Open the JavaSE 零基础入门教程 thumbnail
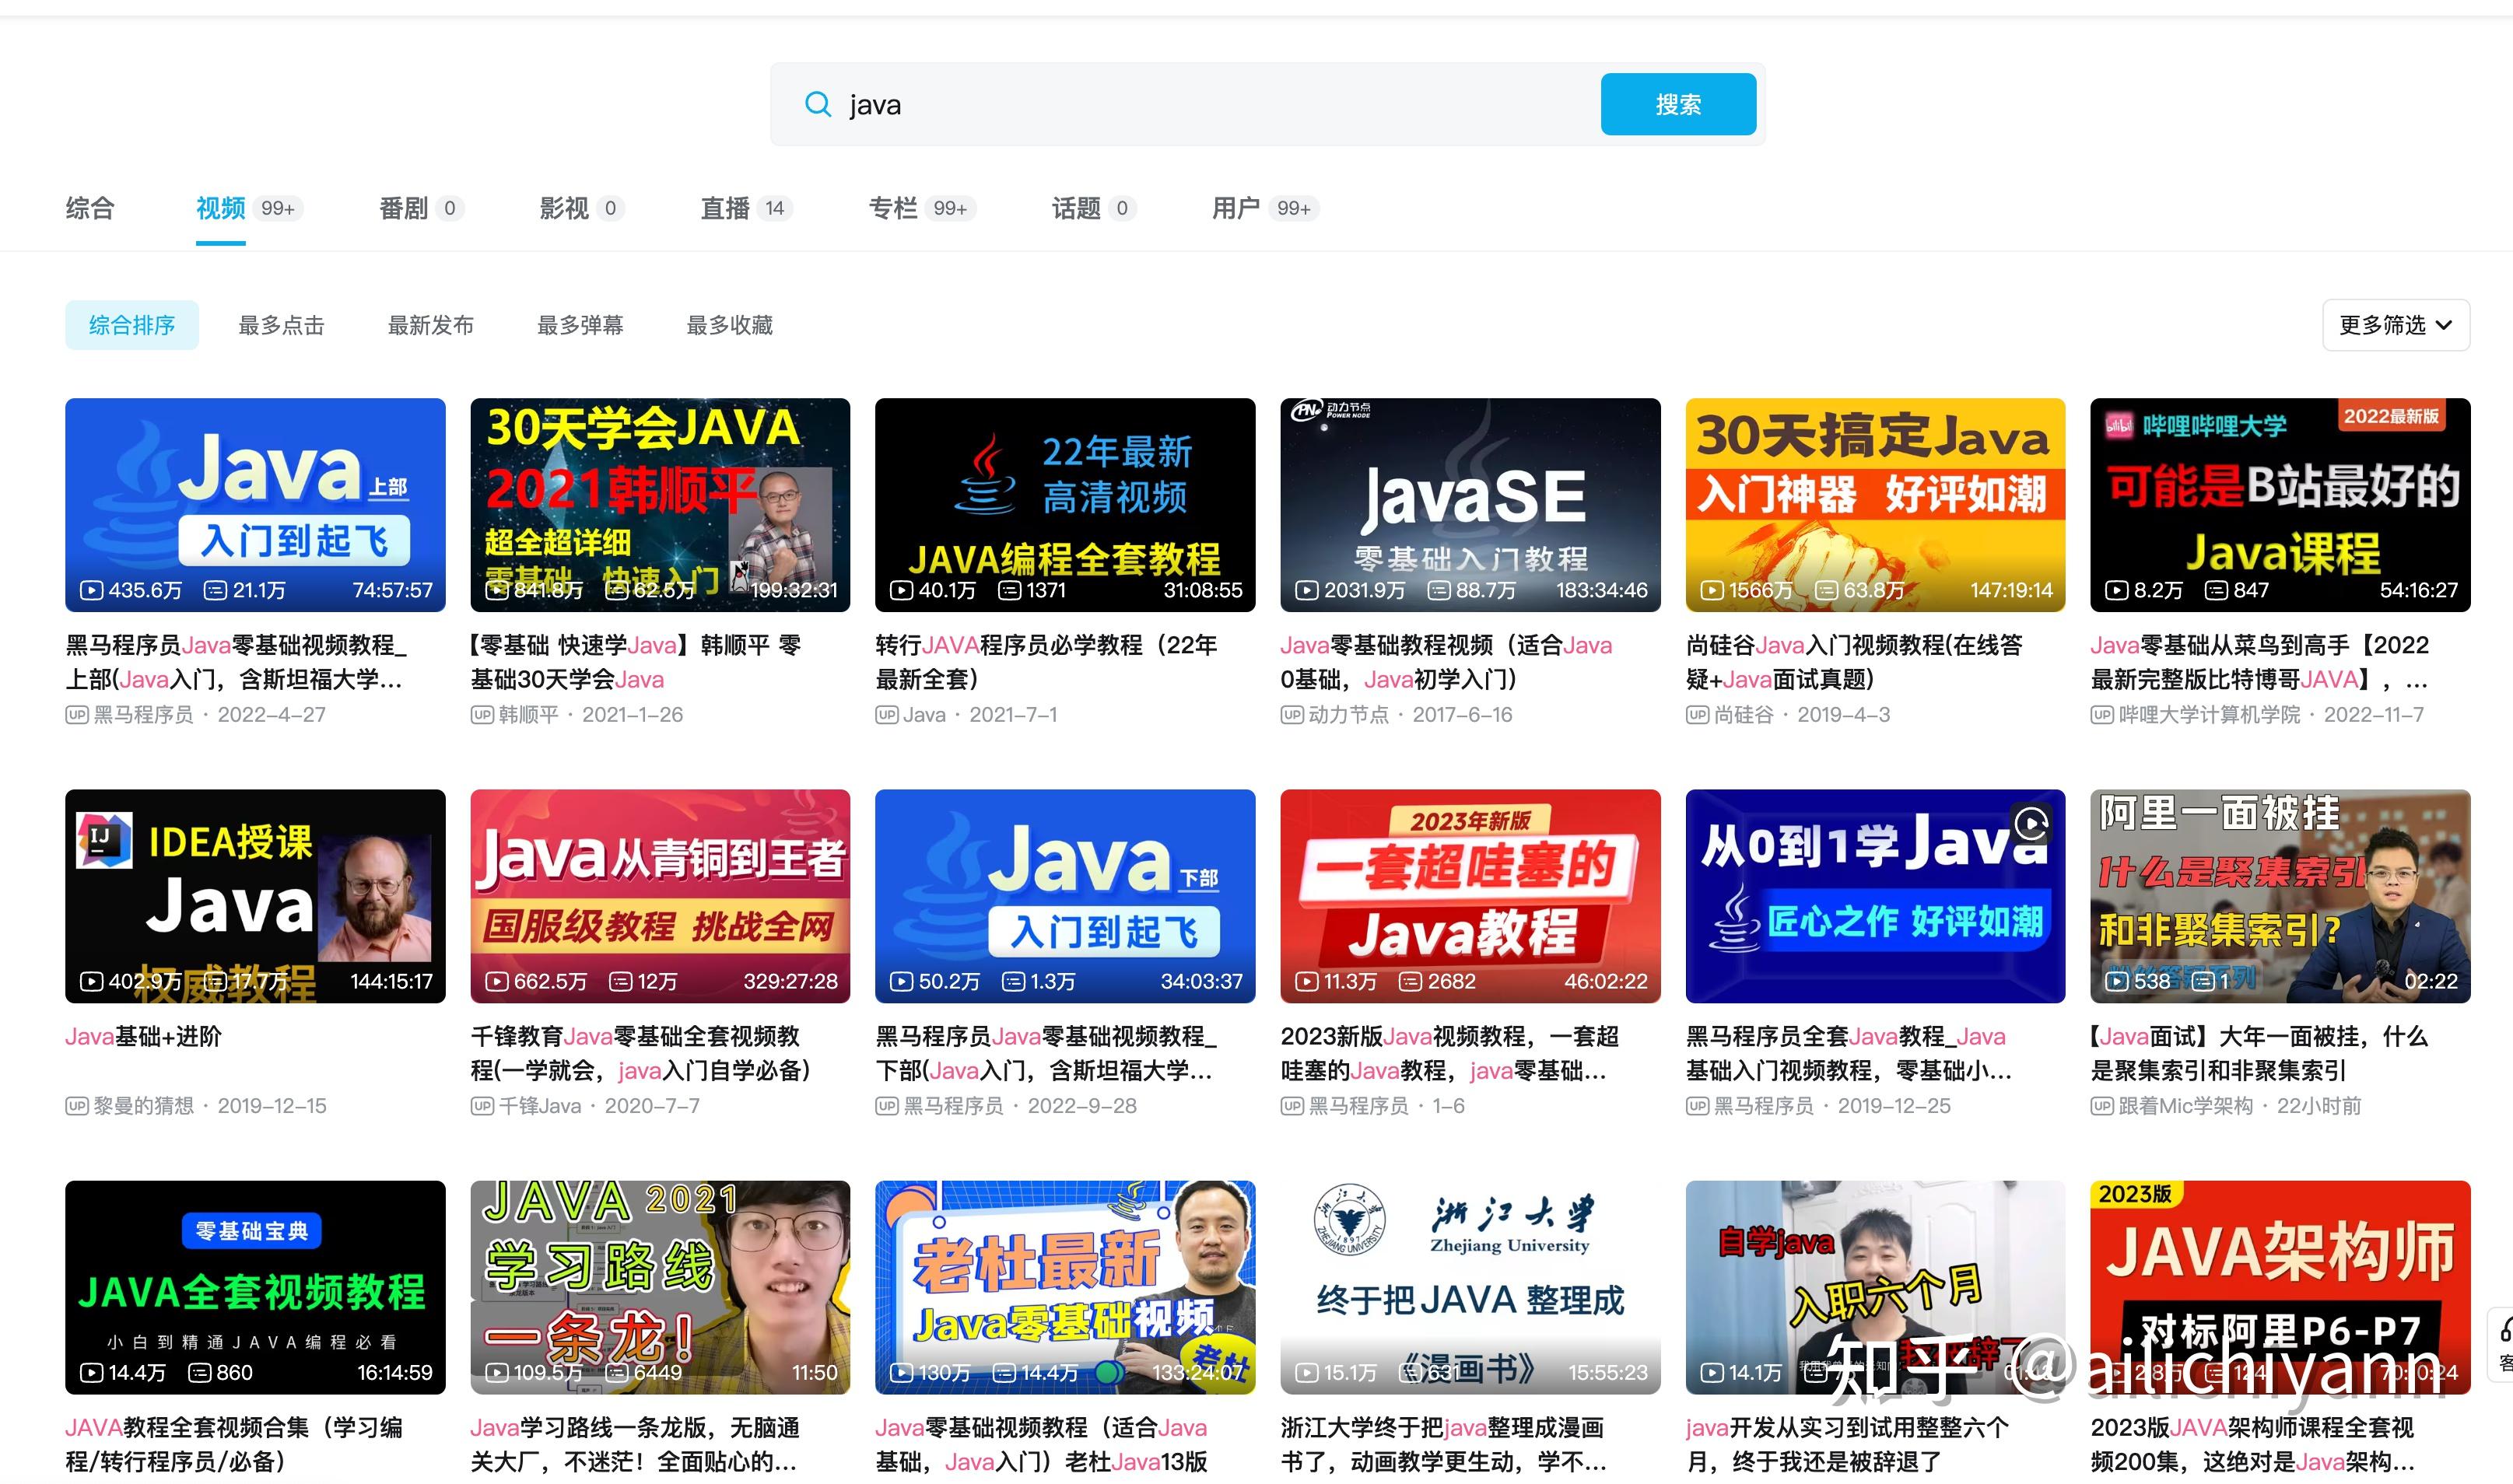This screenshot has width=2513, height=1484. pos(1469,504)
